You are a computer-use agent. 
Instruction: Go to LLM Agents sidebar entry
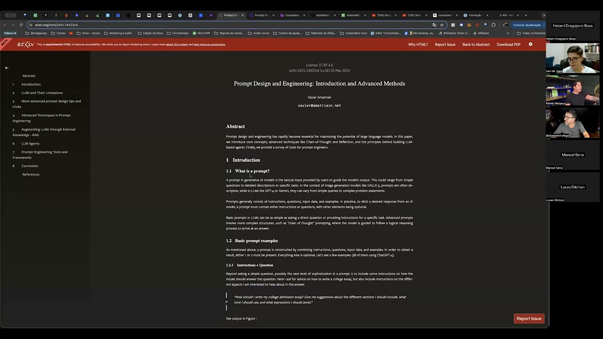point(31,144)
